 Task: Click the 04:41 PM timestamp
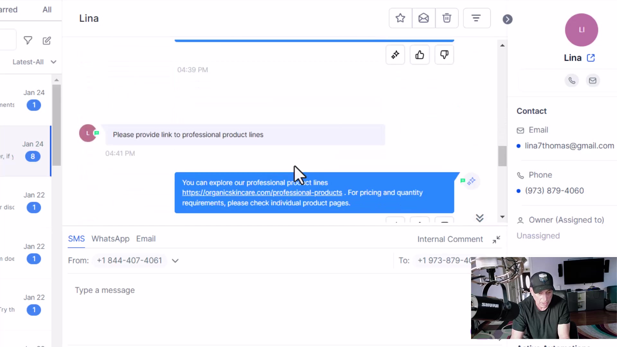(x=120, y=154)
